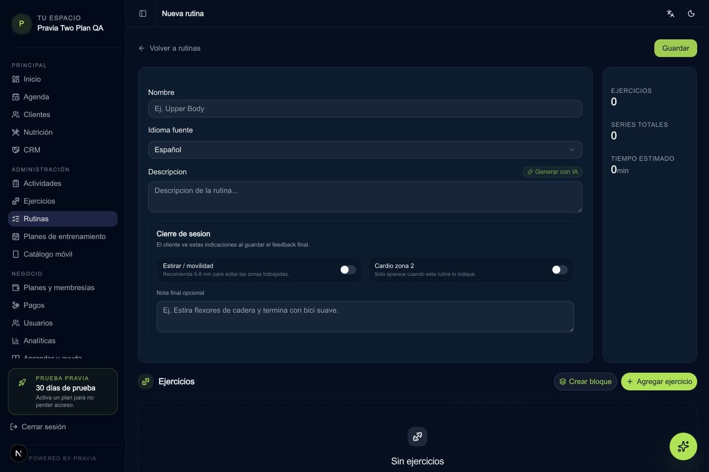Viewport: 709px width, 472px height.
Task: Enable the Estirar / movilidad toggle
Action: click(348, 269)
